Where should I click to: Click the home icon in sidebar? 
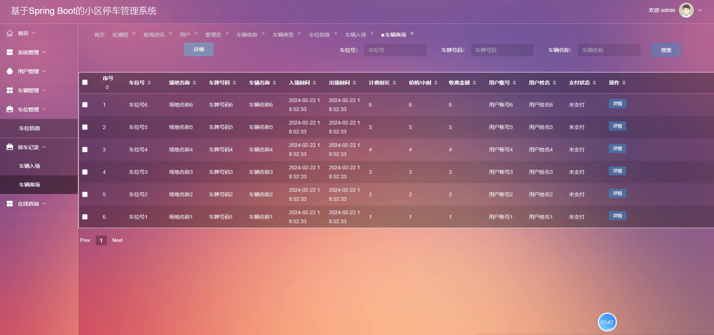click(x=10, y=33)
